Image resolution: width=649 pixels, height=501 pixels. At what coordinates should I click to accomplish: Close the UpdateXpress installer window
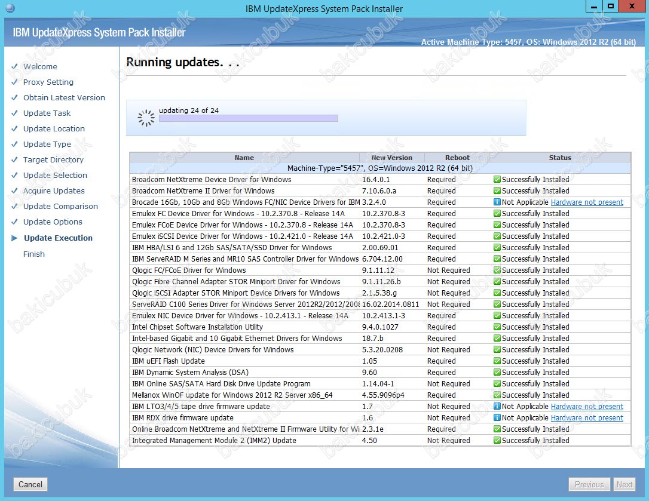632,6
